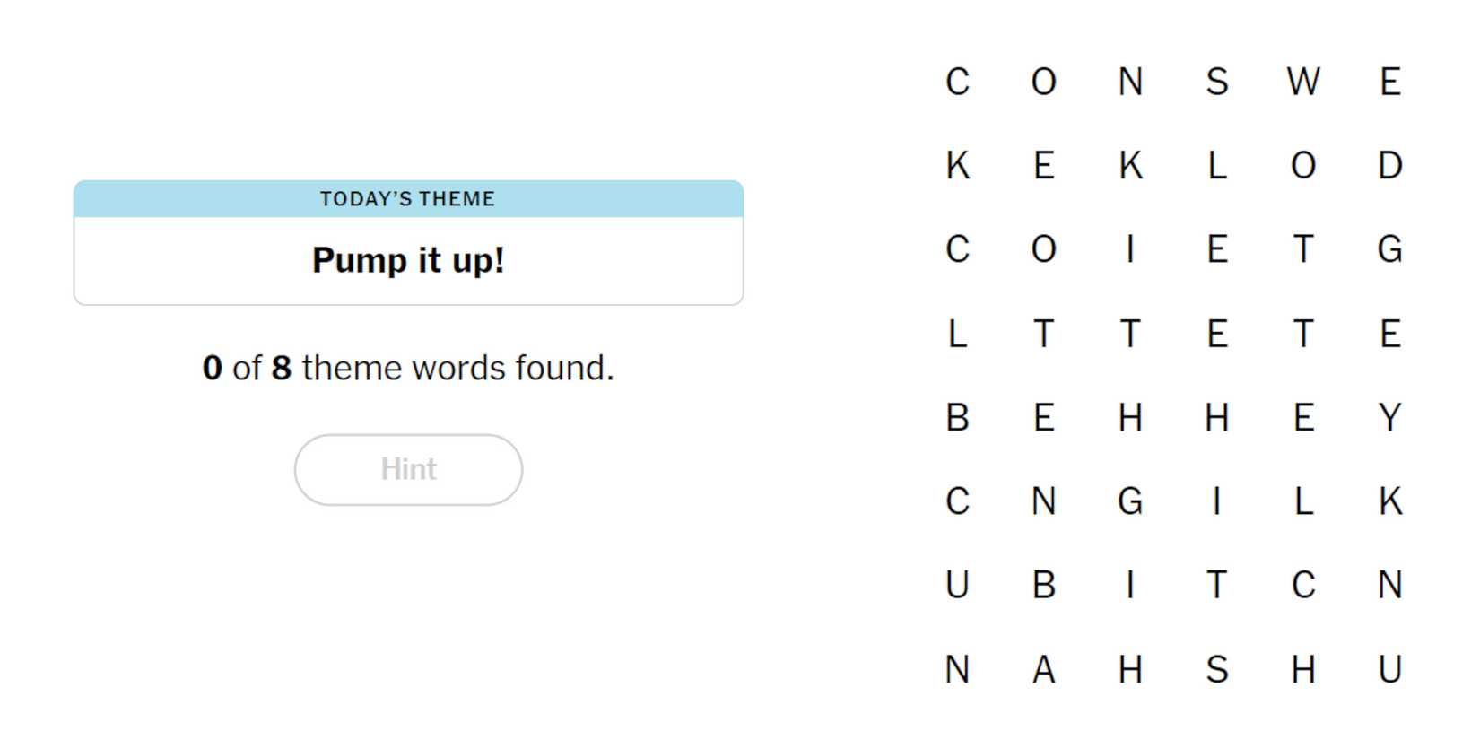Select the letter W tile
The image size is (1480, 740).
coord(1302,82)
